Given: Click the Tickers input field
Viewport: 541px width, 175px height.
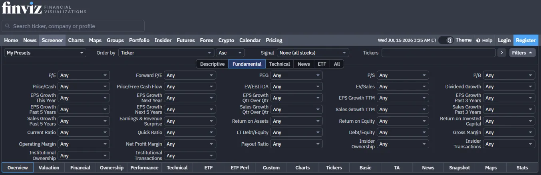Looking at the screenshot, I should point(438,53).
